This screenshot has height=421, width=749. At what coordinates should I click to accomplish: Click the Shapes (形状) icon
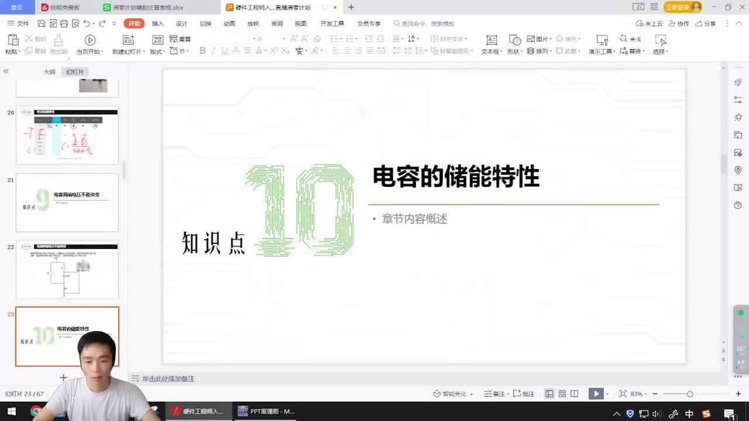click(x=515, y=40)
